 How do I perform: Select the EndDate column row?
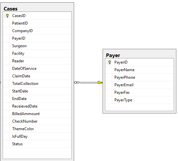click(x=37, y=99)
